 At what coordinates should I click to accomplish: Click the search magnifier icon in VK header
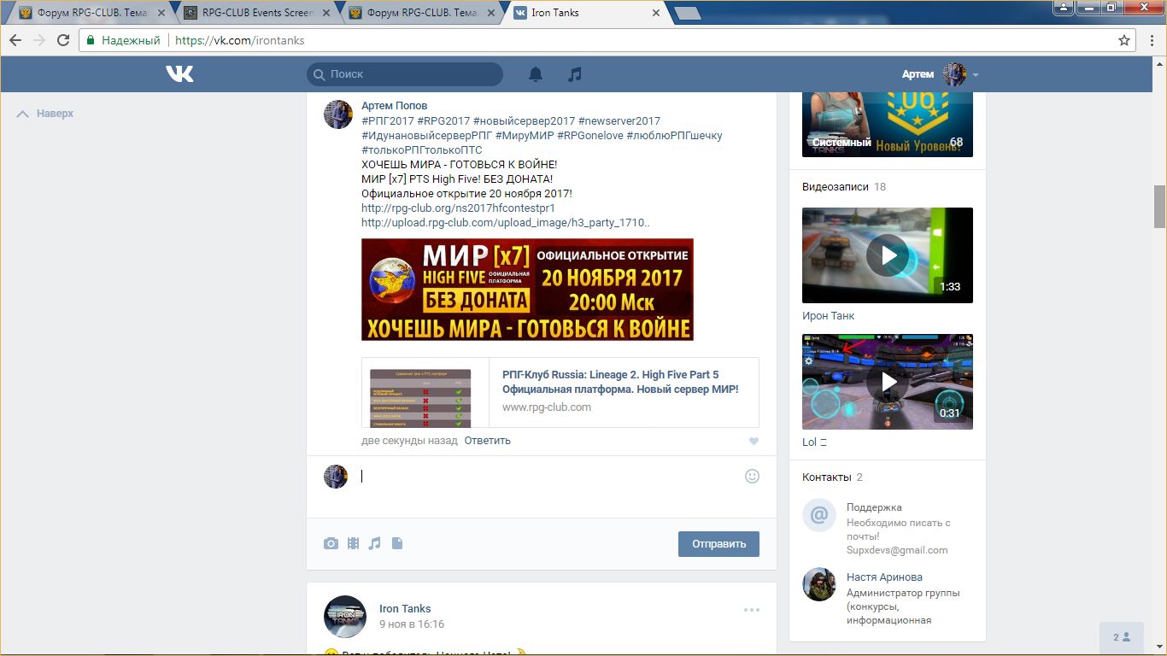coord(320,74)
